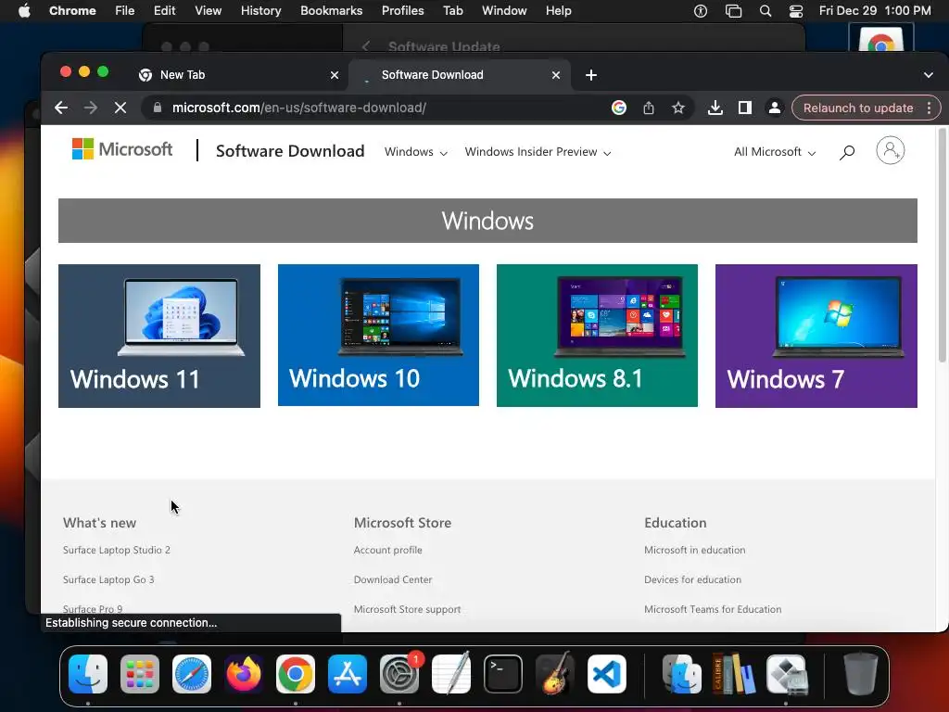Click the page vertical scrollbar

coord(943,245)
